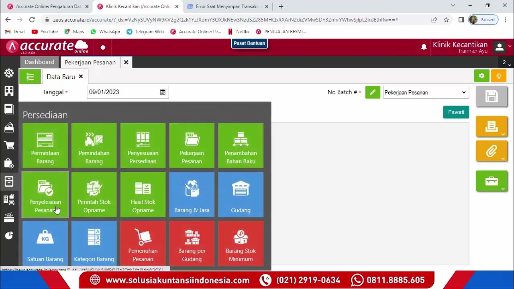Screen dimensions: 514x289
Task: Open Hasil Stok Opname tile
Action: [x=143, y=195]
